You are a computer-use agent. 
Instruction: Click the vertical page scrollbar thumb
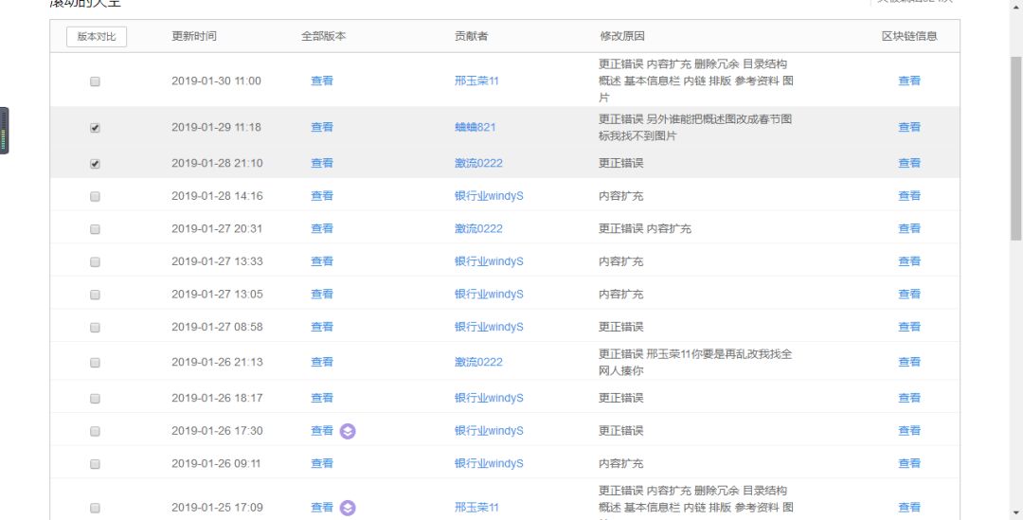(x=1015, y=149)
